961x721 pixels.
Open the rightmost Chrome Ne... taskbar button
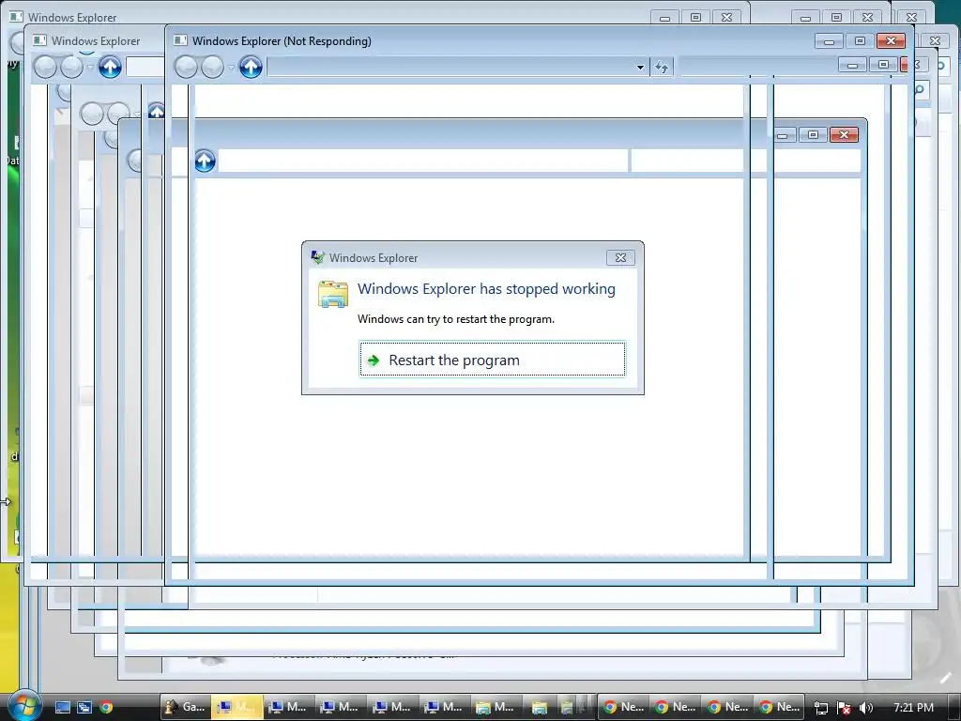click(x=779, y=707)
